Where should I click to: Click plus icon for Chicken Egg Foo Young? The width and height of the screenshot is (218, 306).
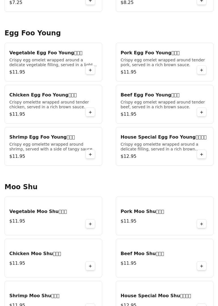pyautogui.click(x=90, y=112)
